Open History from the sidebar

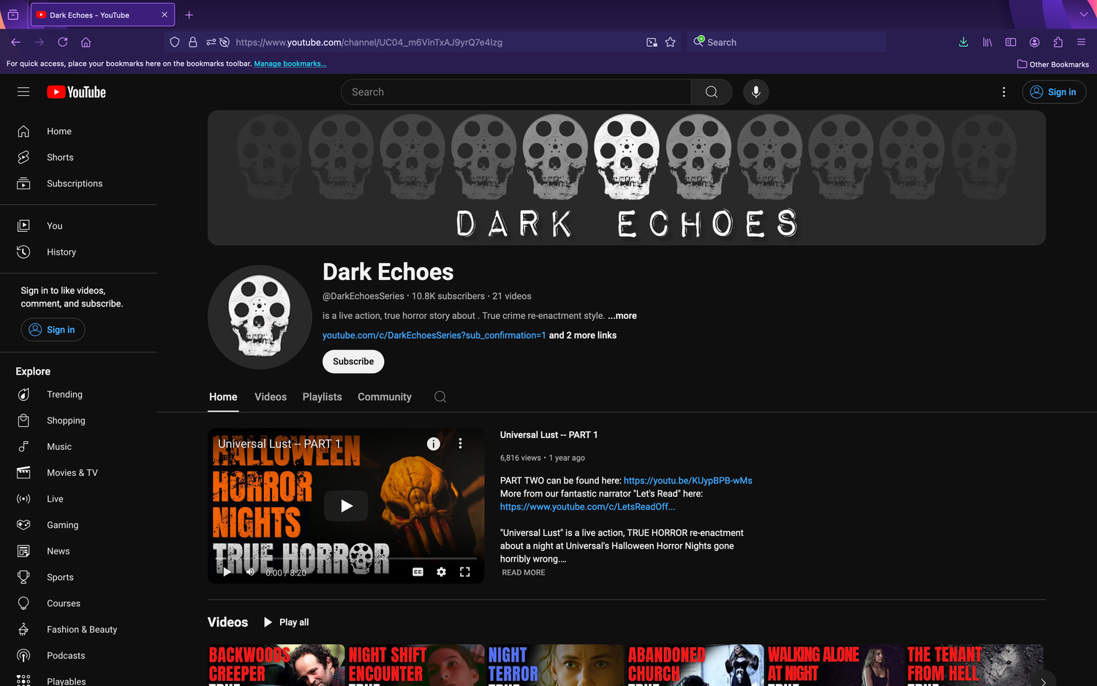coord(78,252)
